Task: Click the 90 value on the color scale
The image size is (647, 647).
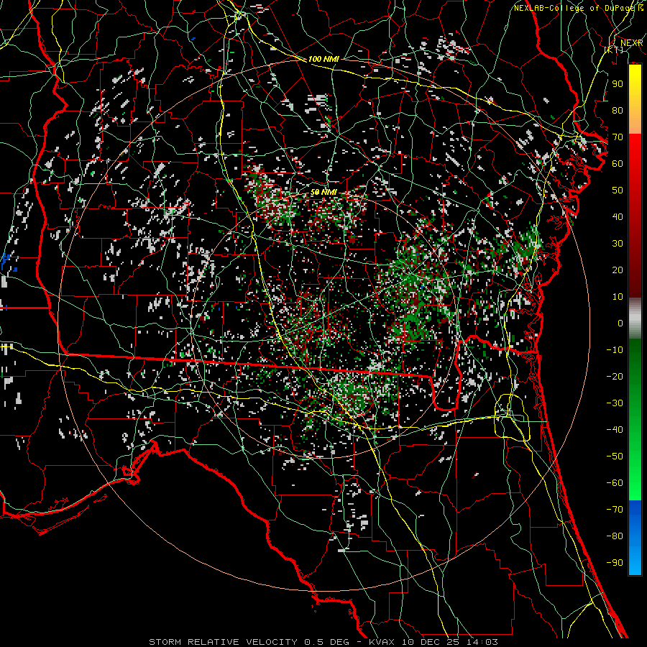Action: click(x=618, y=84)
